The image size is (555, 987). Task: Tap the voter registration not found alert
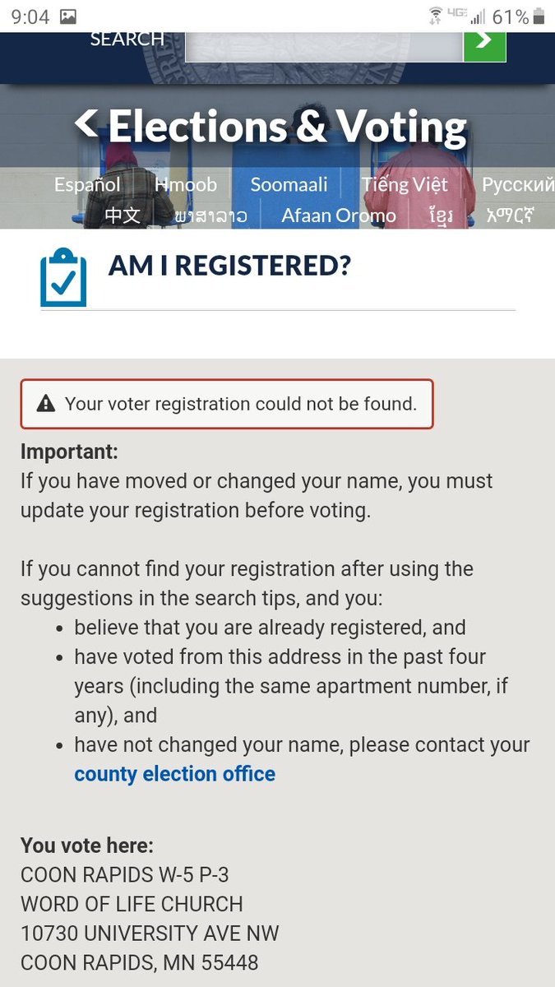click(x=227, y=404)
